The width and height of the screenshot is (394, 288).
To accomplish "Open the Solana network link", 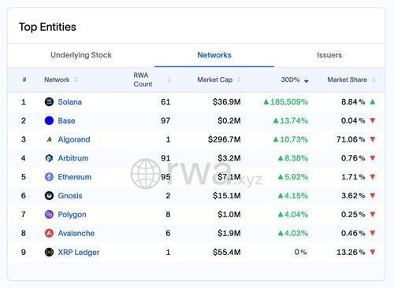I will (70, 102).
